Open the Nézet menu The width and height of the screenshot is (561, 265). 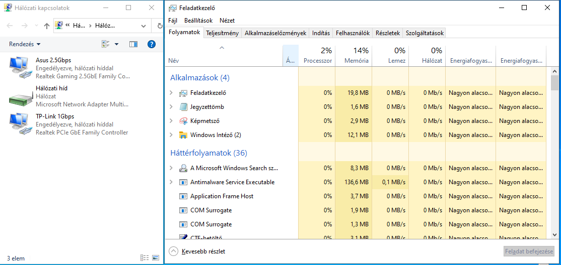tap(227, 21)
